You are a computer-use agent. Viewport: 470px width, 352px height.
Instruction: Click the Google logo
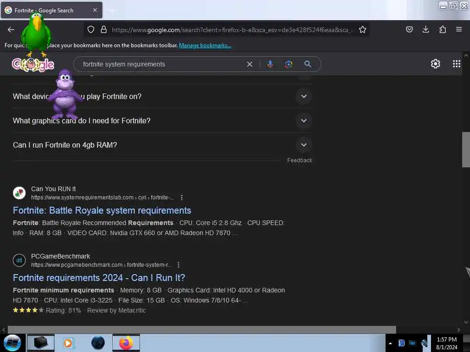(33, 64)
